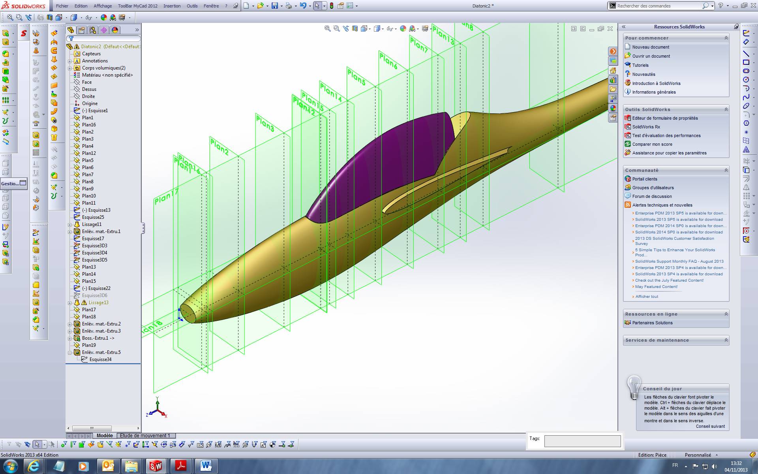Viewport: 758px width, 474px height.
Task: Toggle the Filter Edges selection filter
Action: click(x=73, y=444)
